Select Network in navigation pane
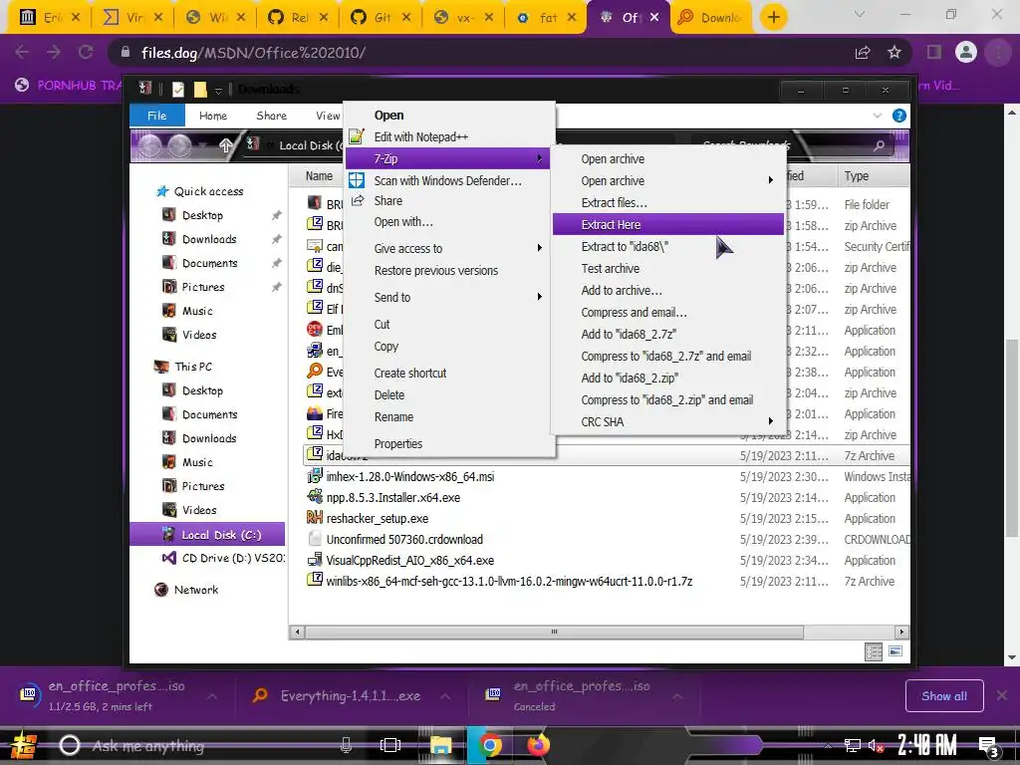The width and height of the screenshot is (1020, 765). click(186, 590)
